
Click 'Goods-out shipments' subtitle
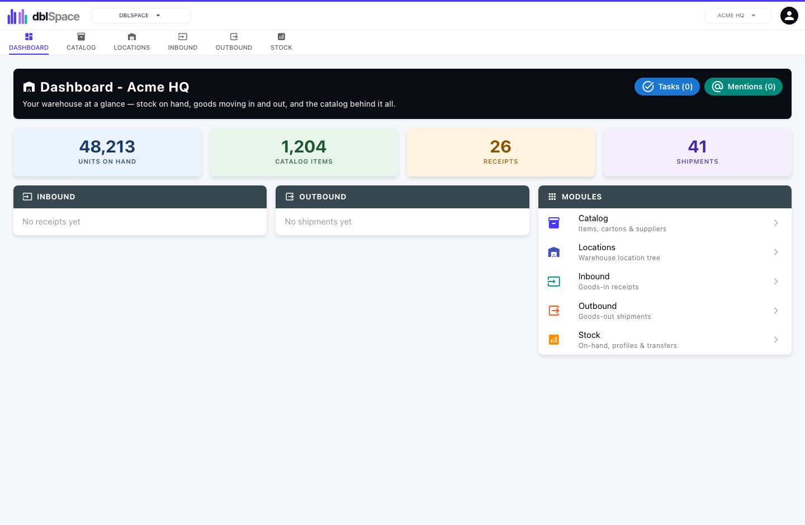[615, 317]
